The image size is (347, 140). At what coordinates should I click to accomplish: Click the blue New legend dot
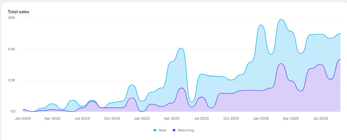155,130
